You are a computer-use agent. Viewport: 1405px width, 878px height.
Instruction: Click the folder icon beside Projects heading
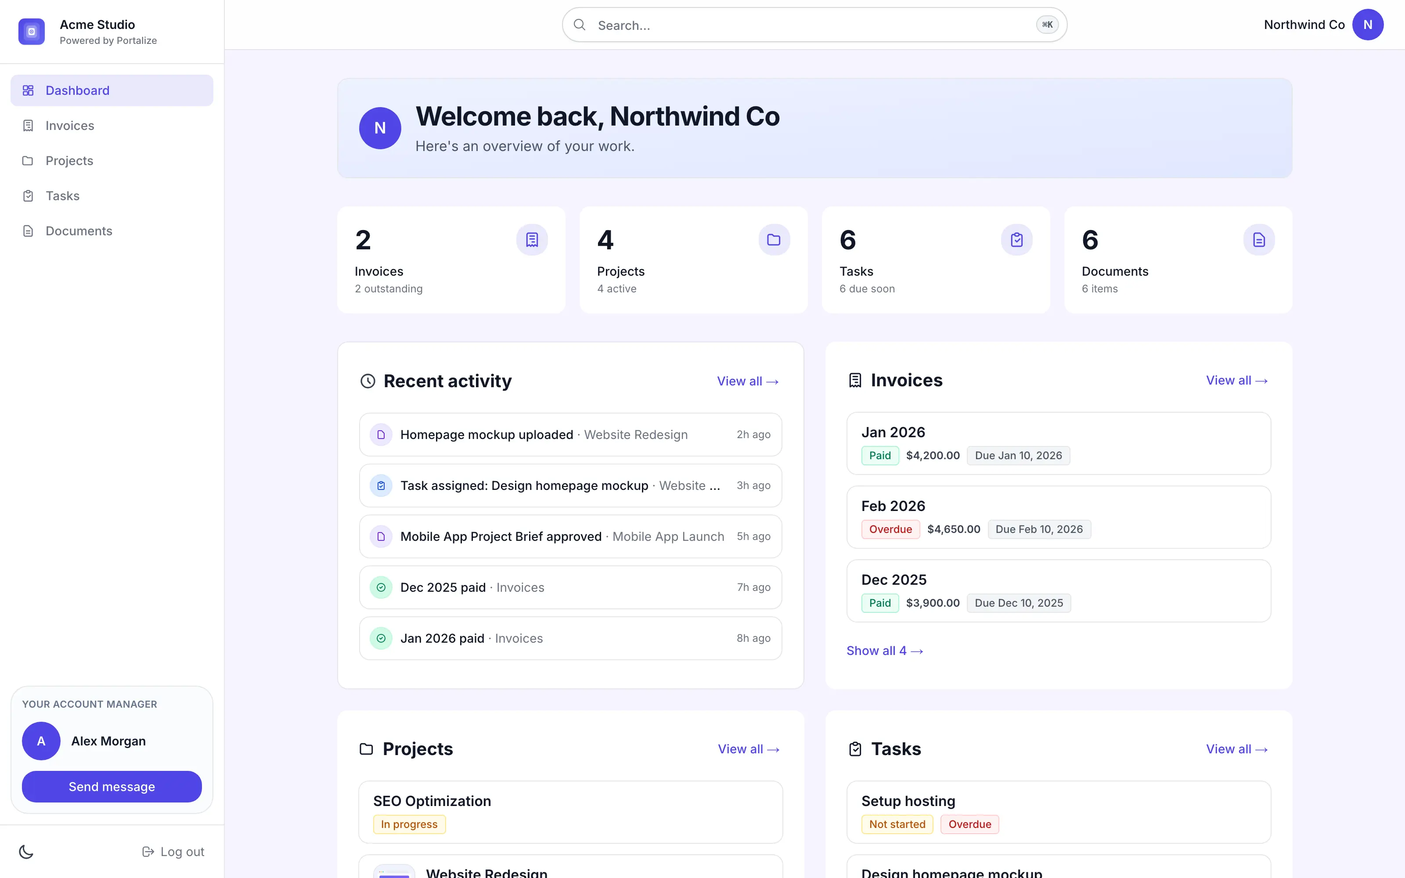[366, 749]
